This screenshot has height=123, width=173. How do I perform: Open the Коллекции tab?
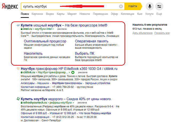click(127, 14)
